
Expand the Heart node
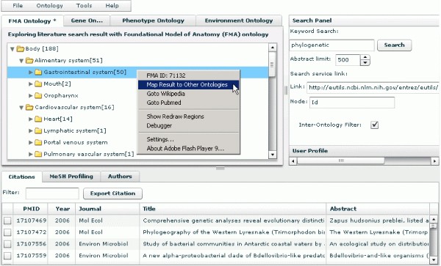coord(30,119)
